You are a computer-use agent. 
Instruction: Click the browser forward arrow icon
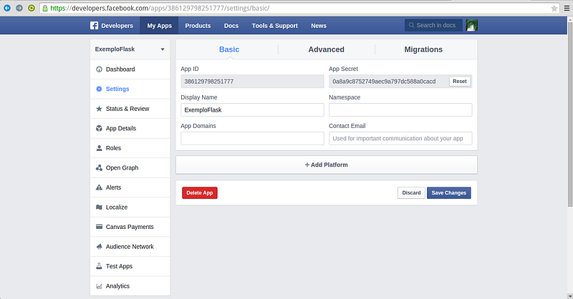click(19, 8)
